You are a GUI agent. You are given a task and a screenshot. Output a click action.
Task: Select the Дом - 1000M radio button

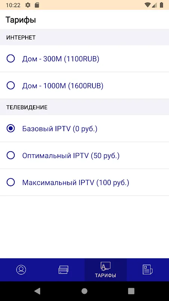click(x=11, y=85)
